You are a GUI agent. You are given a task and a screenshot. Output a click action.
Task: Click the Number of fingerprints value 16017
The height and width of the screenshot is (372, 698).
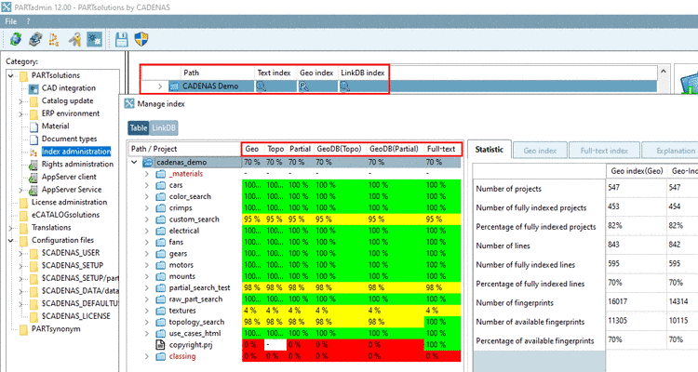point(618,301)
